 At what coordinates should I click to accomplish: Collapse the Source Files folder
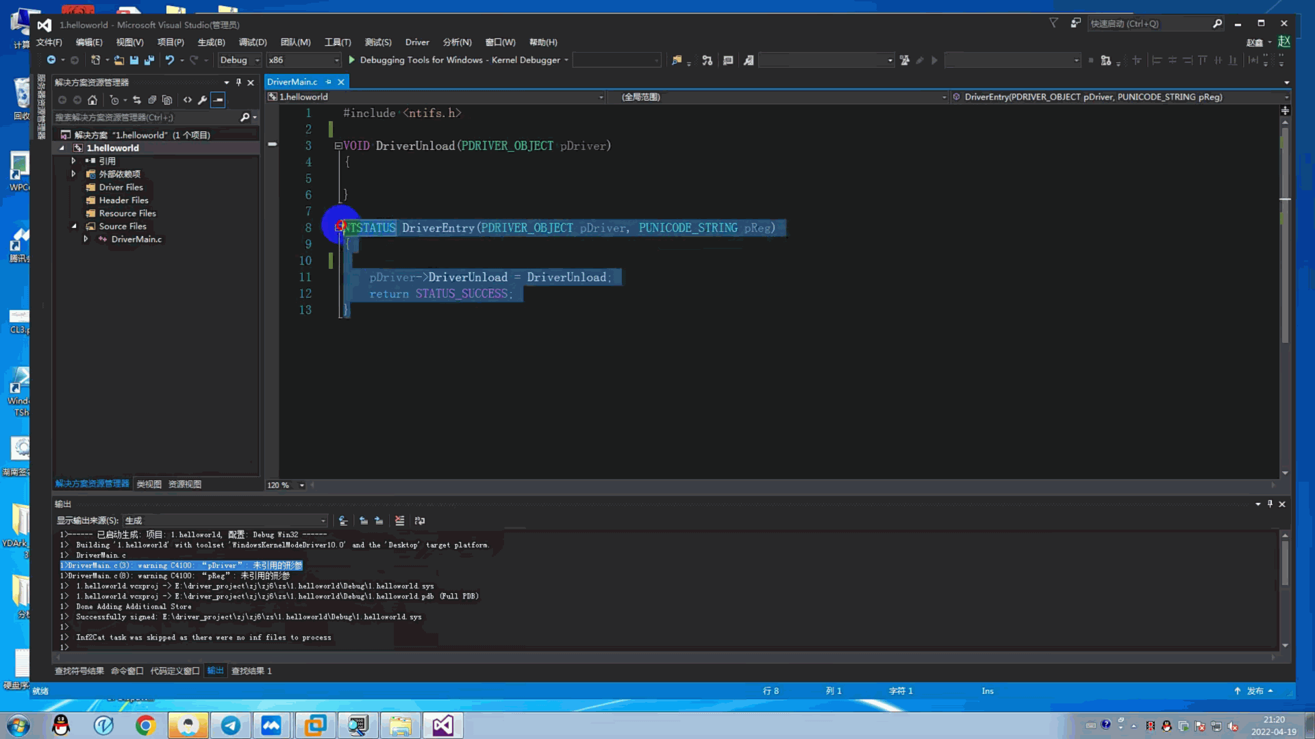click(74, 226)
